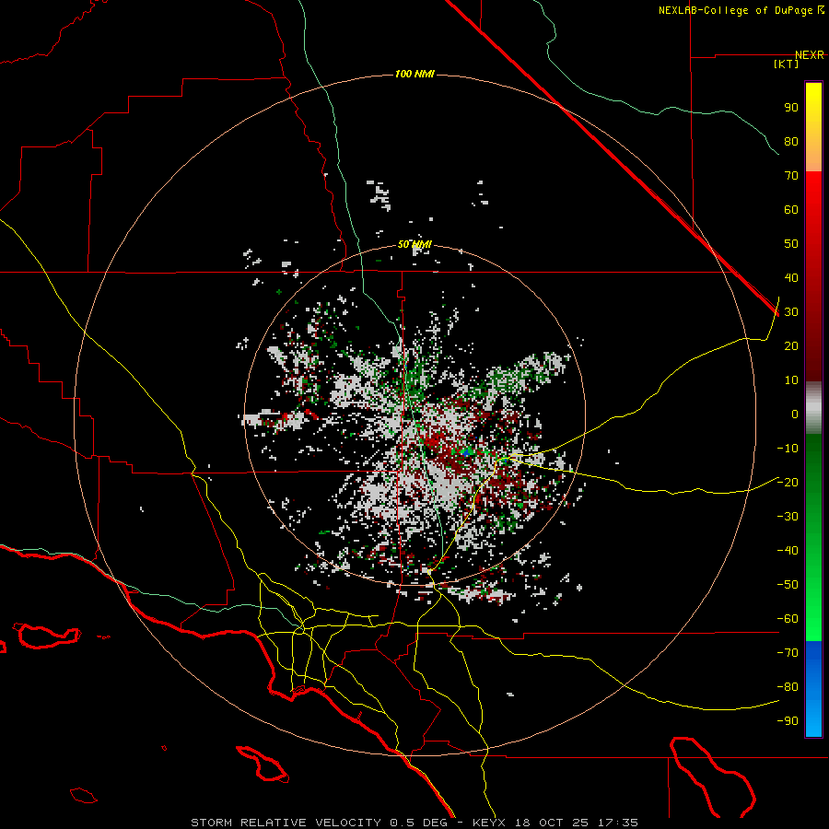Click the -20 knot scale value

pyautogui.click(x=788, y=482)
